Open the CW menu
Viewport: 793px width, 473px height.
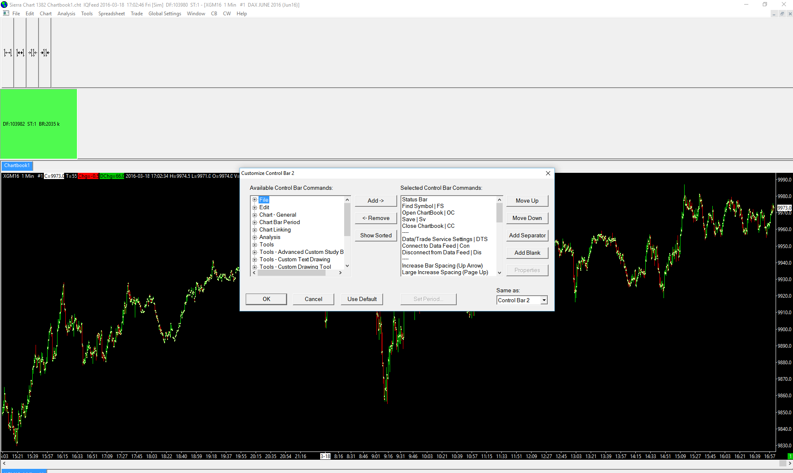[x=227, y=14]
